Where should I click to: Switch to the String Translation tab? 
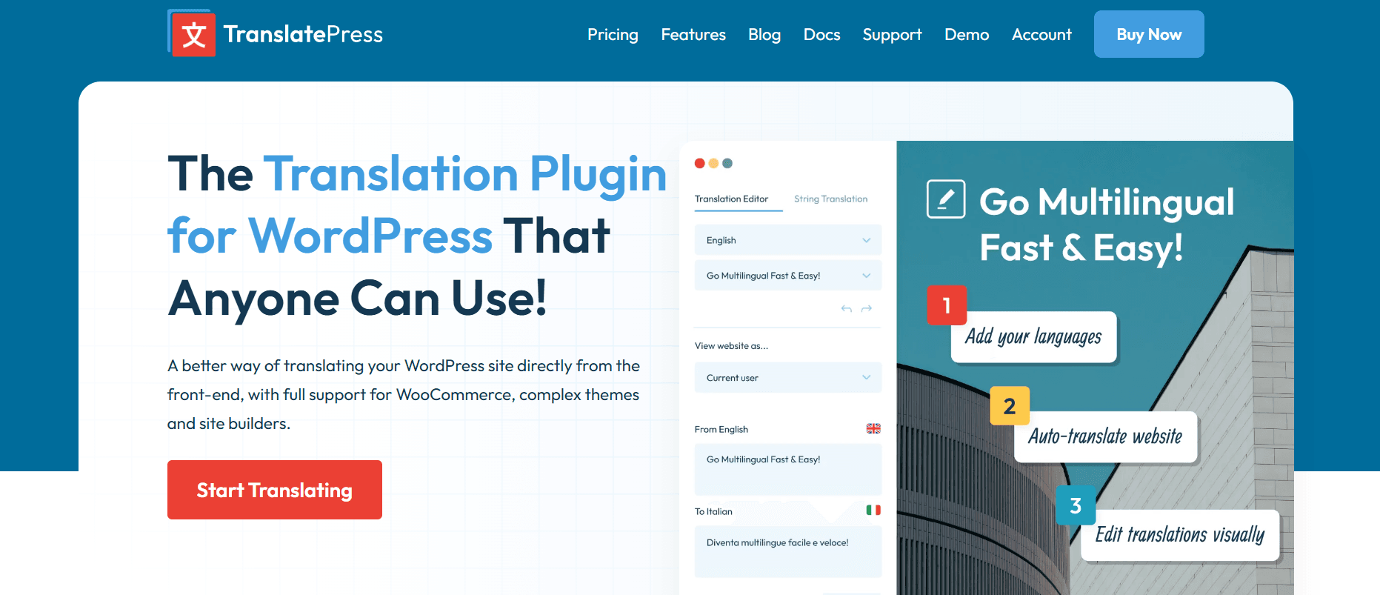830,199
